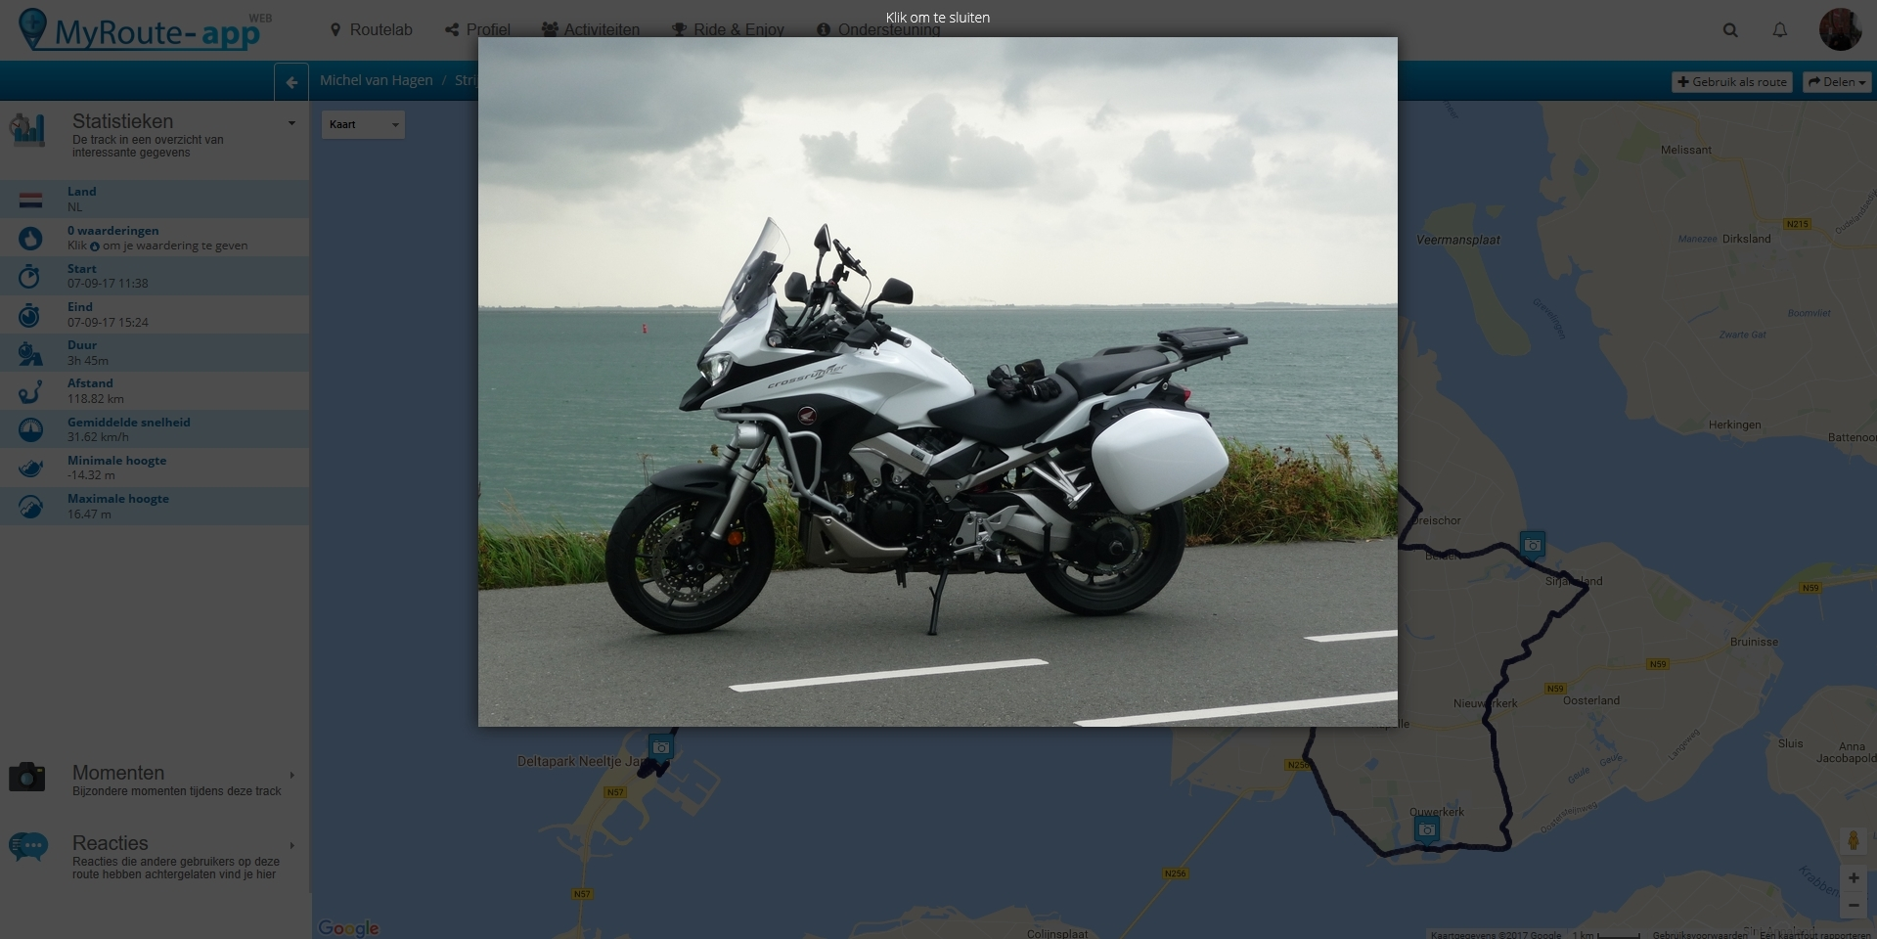Open the user avatar menu
1877x939 pixels.
(1840, 29)
